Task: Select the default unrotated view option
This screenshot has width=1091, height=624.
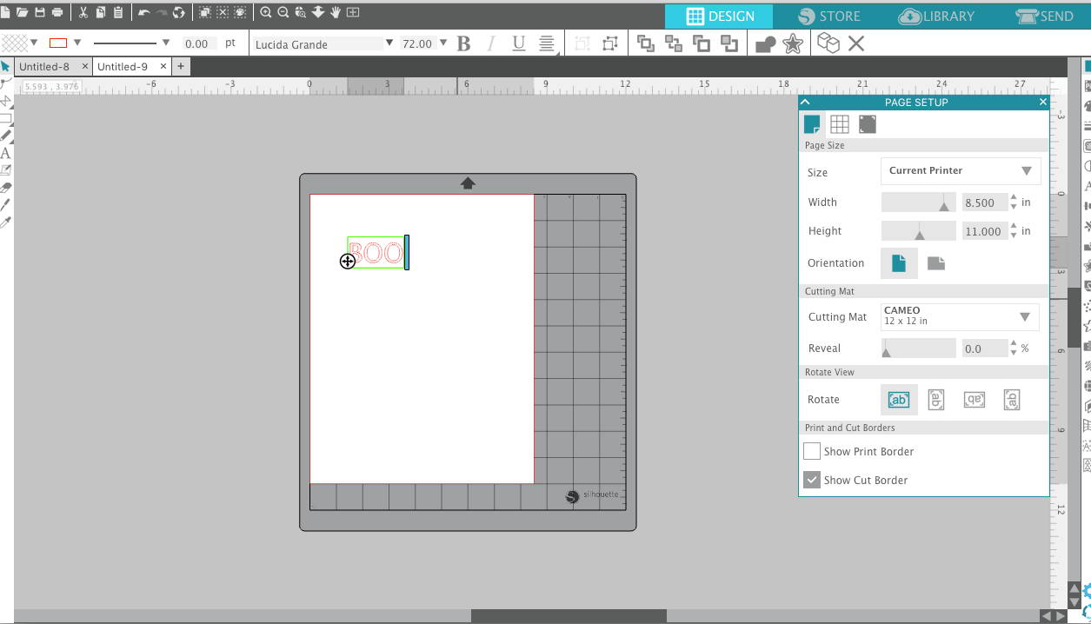Action: [x=899, y=399]
